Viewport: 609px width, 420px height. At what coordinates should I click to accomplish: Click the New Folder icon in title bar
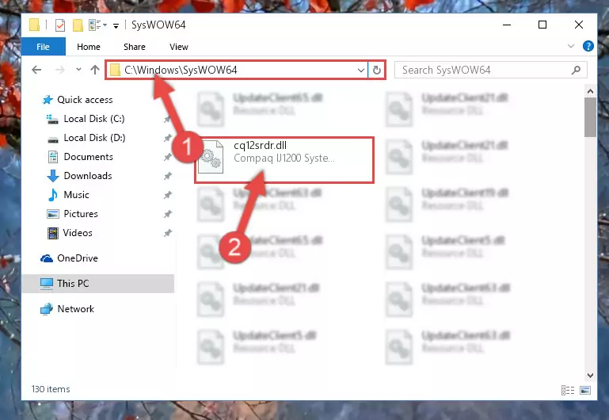click(78, 25)
